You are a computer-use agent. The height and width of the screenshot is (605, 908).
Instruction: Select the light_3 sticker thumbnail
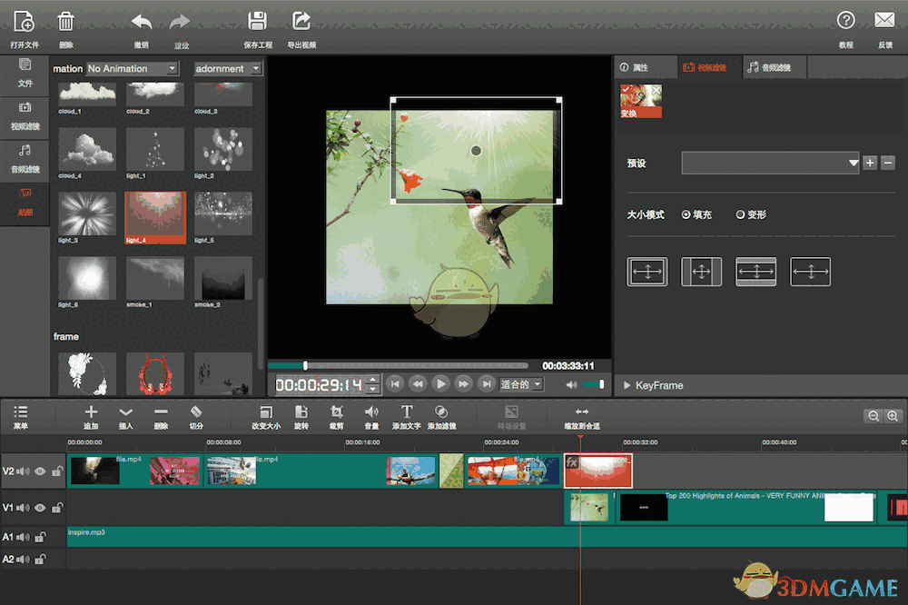[x=87, y=213]
